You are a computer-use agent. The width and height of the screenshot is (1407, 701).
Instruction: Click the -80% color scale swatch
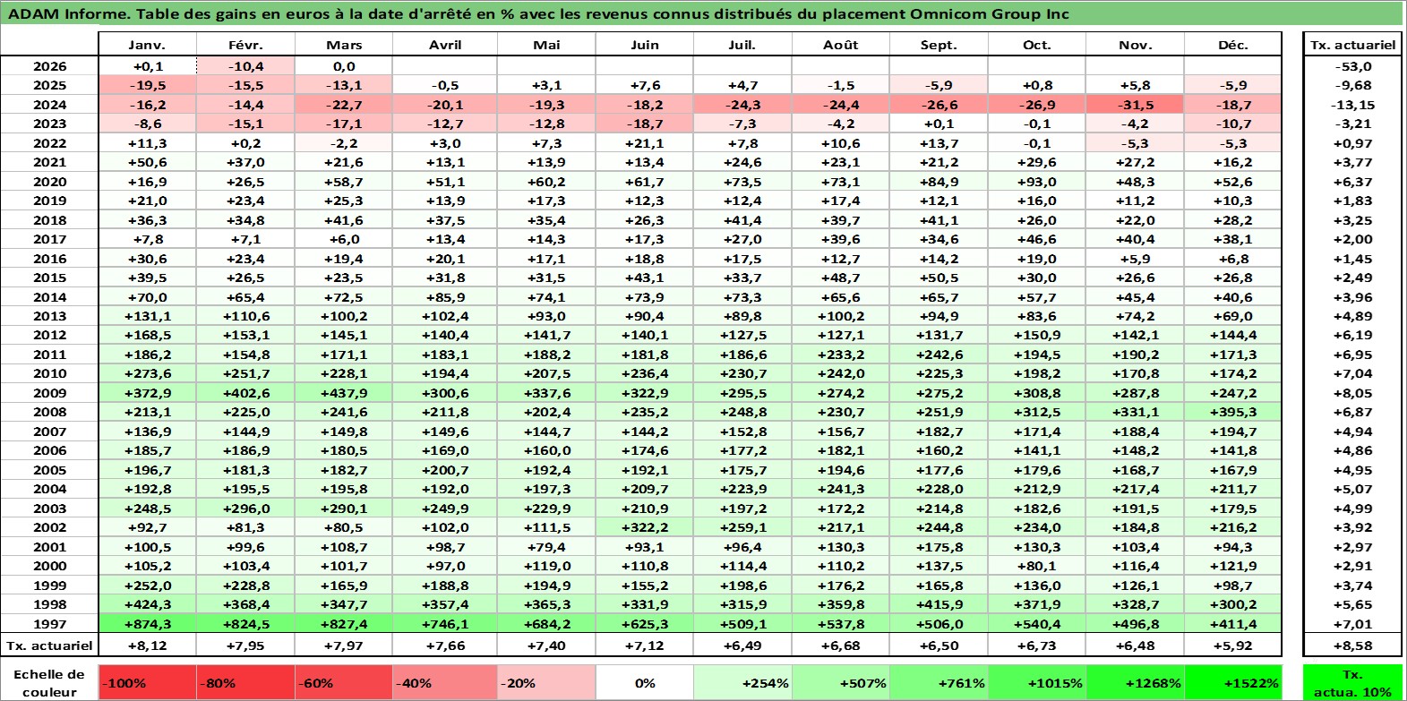click(245, 682)
